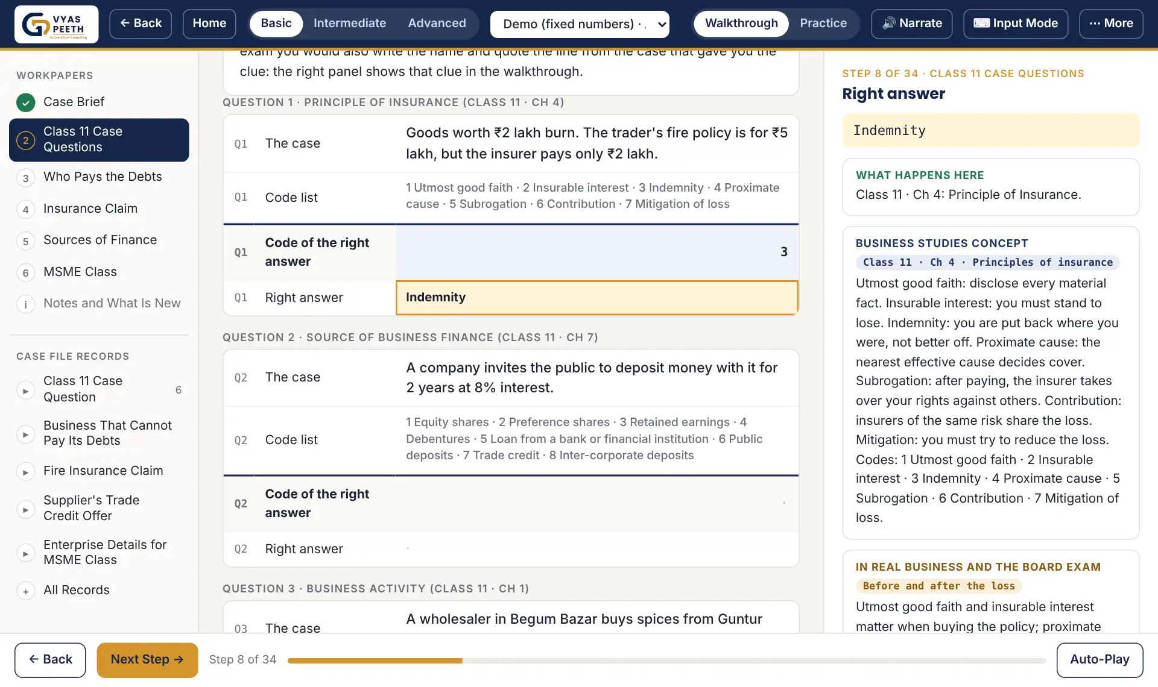Open the Input Mode button
The image size is (1158, 687).
point(1015,24)
